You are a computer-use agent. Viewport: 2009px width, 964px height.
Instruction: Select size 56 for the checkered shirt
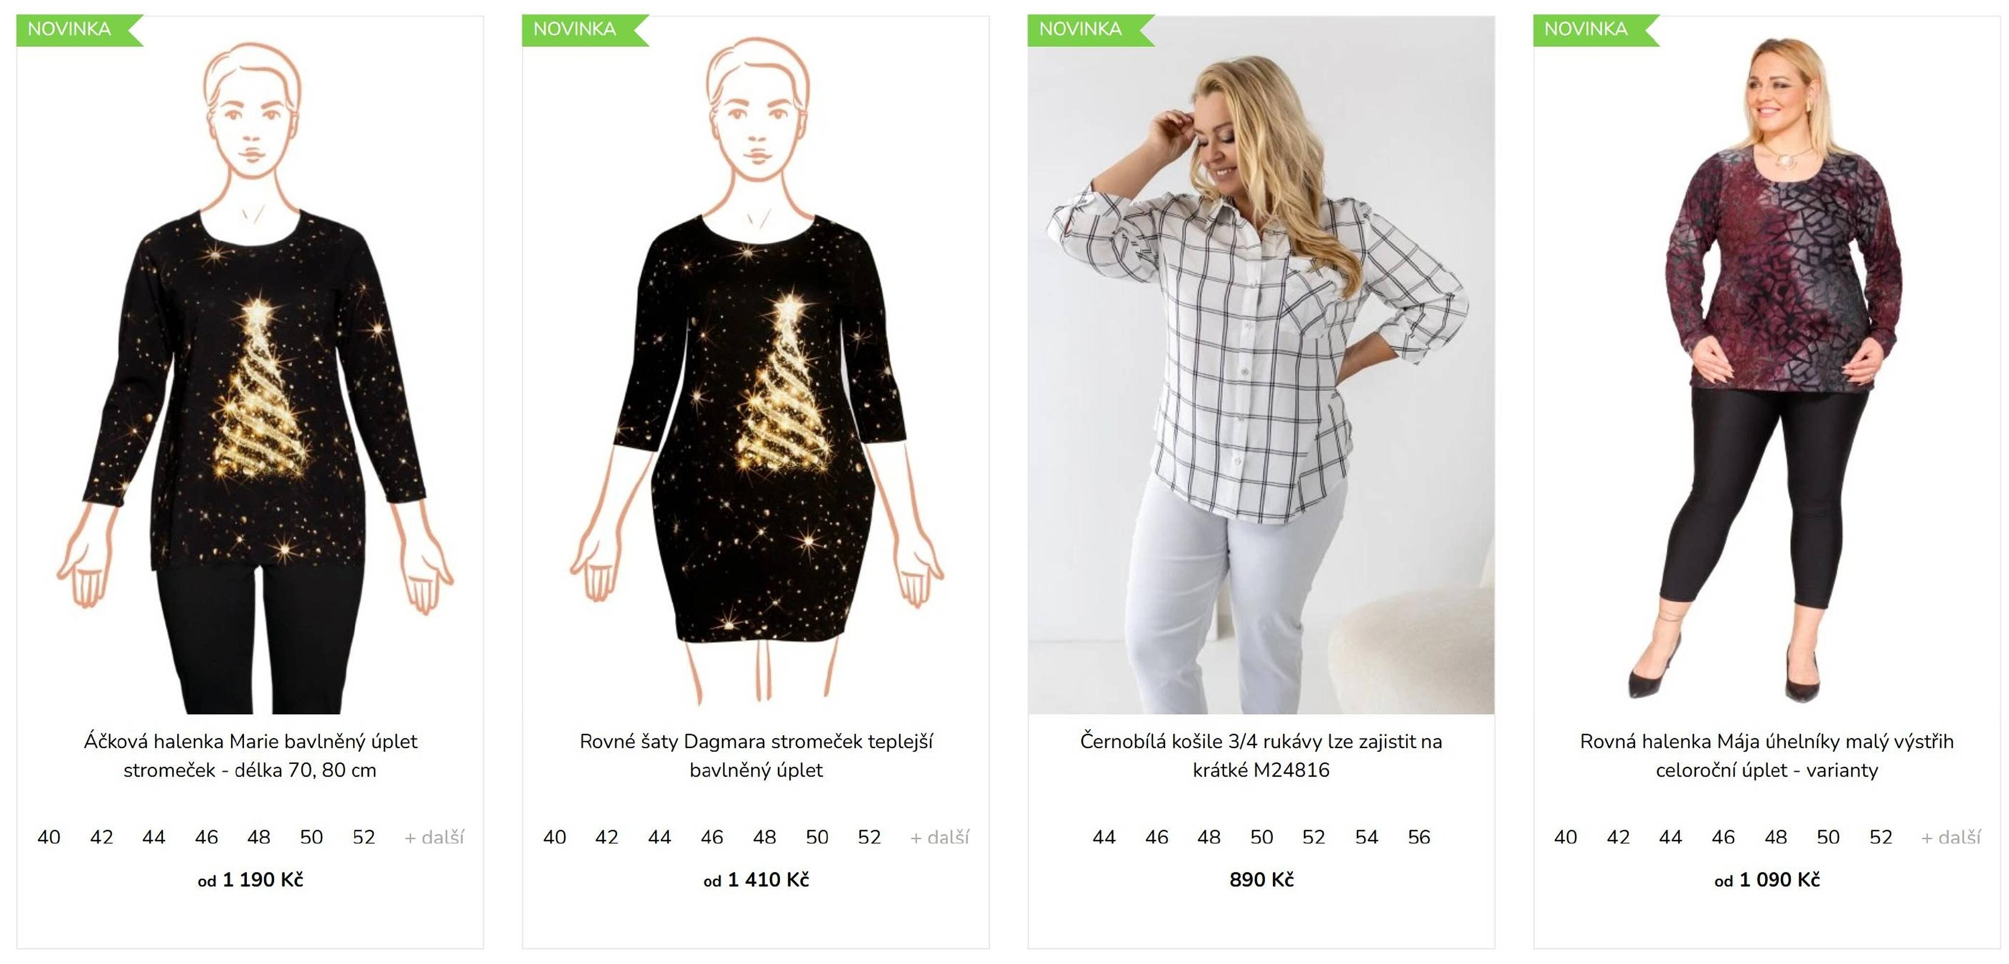1418,838
